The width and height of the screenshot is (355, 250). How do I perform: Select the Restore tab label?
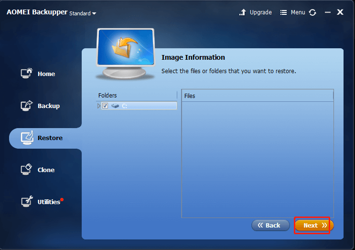(50, 138)
